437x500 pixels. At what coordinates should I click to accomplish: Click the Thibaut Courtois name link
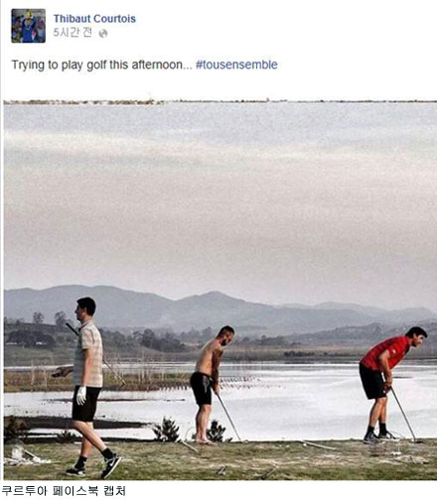point(94,19)
